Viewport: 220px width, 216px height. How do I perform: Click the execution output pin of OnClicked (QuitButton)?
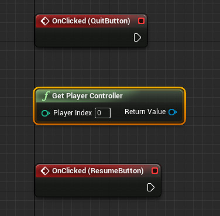click(137, 37)
